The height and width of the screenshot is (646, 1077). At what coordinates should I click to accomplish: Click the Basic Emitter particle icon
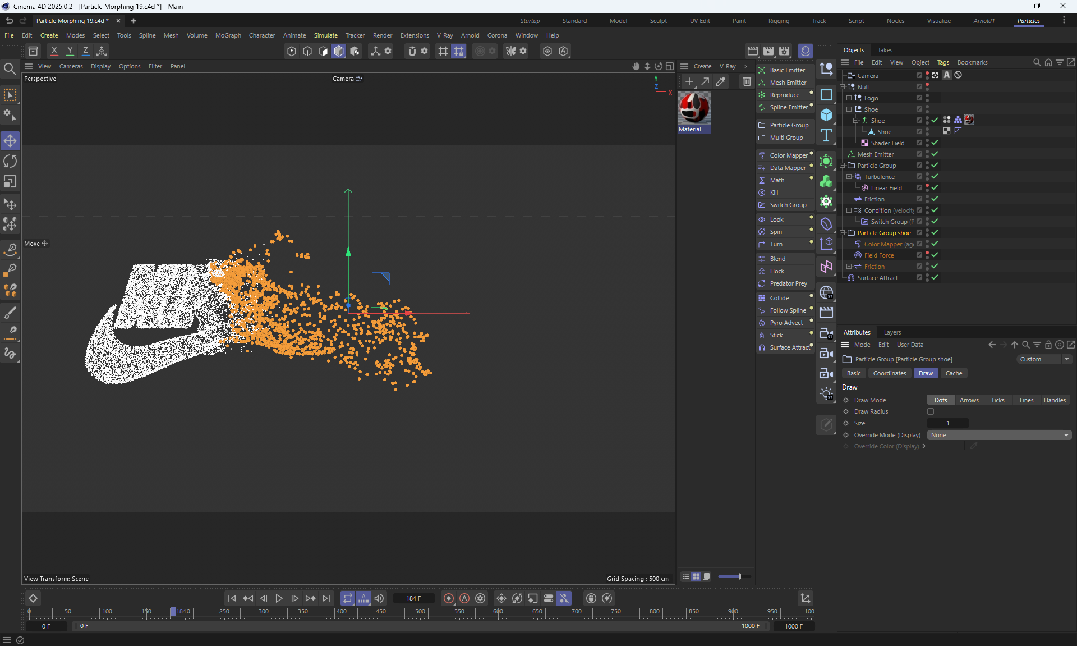point(762,70)
